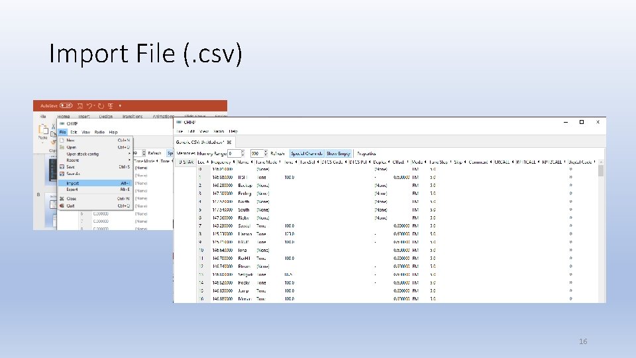
Task: Adjust Memory Range start spinner arrows
Action: tap(242, 153)
